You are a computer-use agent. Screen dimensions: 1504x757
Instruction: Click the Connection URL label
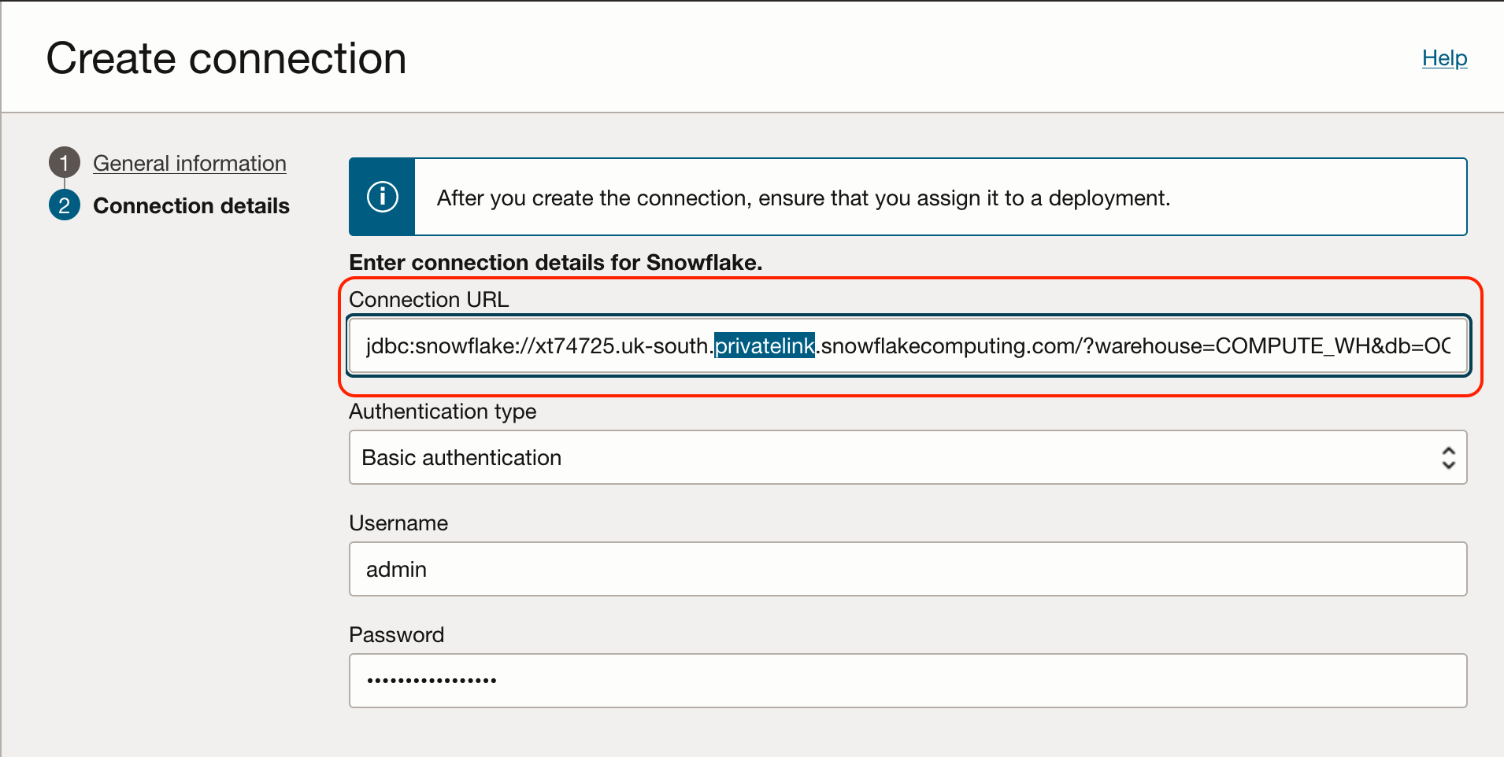428,300
